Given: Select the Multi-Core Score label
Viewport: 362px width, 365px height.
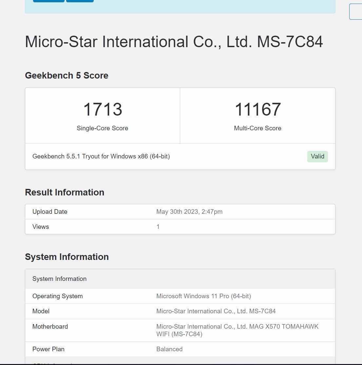Looking at the screenshot, I should tap(257, 128).
